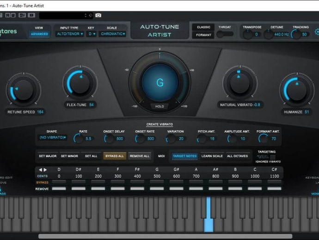Click the keyboard horizontal scrollbar

click(165, 236)
